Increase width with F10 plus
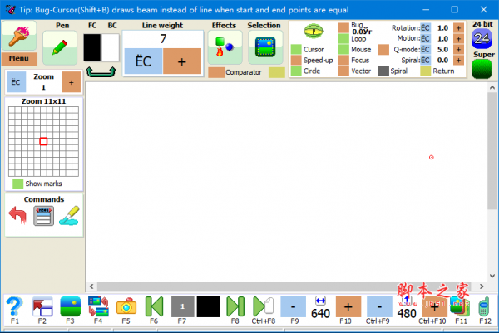The height and width of the screenshot is (333, 499). click(x=348, y=306)
